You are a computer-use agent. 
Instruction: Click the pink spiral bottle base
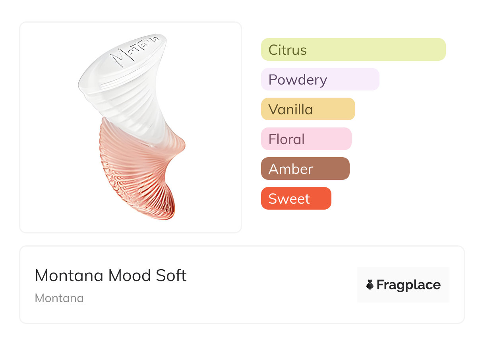tap(139, 175)
